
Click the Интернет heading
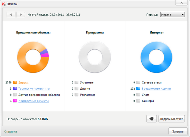[x=156, y=32]
